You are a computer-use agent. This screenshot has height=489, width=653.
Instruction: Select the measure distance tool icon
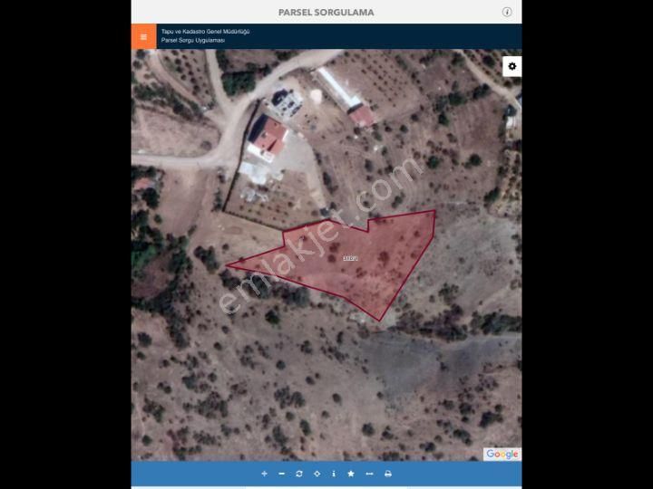(369, 474)
